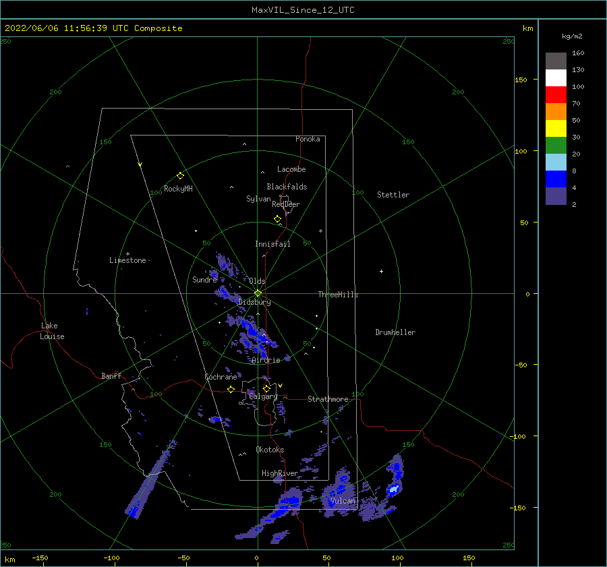Click the white 100-130 legend swatch
Image resolution: width=607 pixels, height=567 pixels.
556,78
